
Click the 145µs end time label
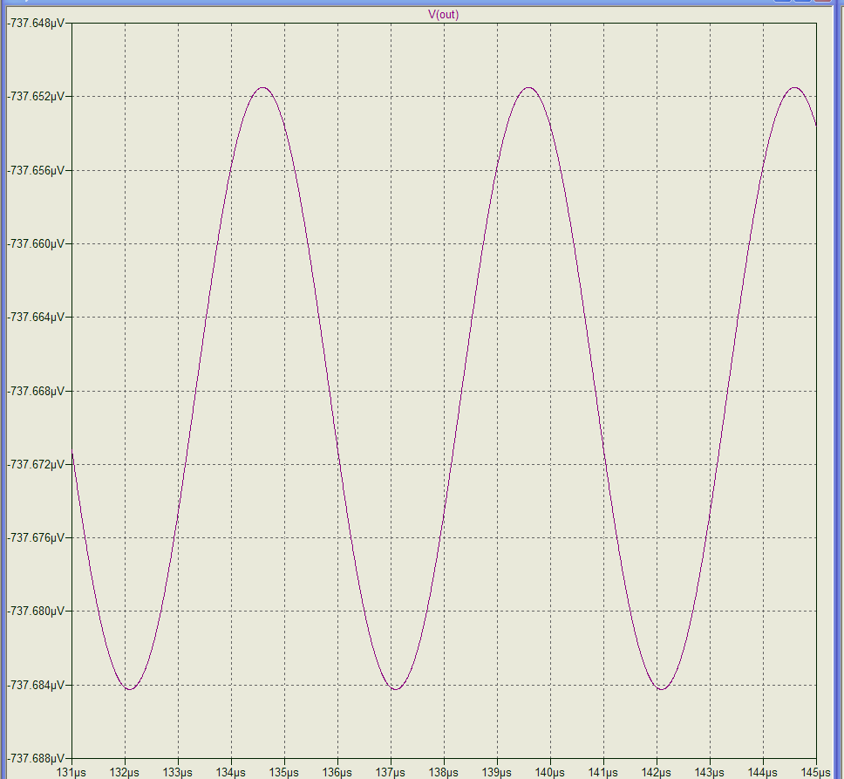[x=816, y=773]
